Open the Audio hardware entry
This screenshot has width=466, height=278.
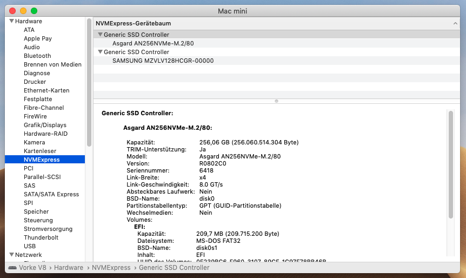tap(32, 47)
